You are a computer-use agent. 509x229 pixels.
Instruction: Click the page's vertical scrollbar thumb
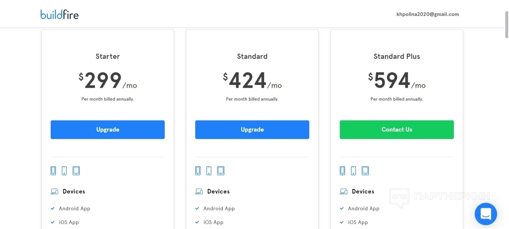pos(506,25)
